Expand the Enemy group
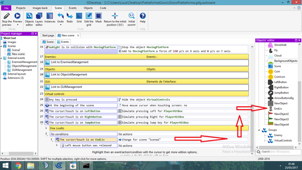The image size is (302, 170). coord(265,136)
